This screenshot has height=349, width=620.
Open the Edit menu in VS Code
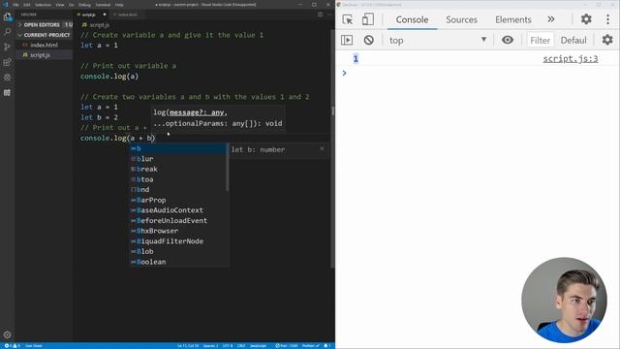coord(27,5)
